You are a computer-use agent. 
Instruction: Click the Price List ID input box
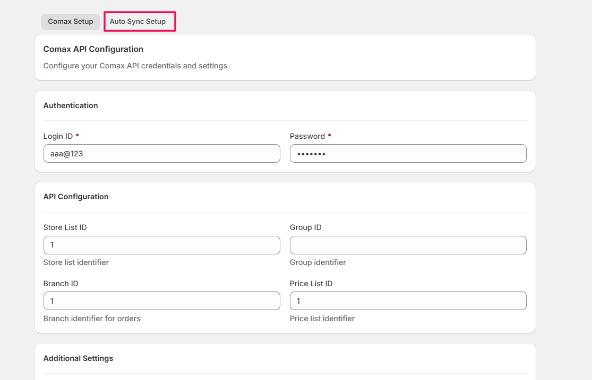(408, 301)
